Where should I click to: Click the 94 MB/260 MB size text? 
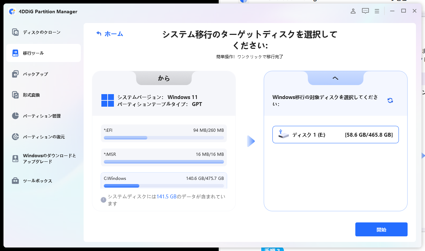208,130
